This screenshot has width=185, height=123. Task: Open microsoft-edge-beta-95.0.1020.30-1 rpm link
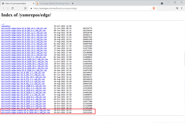click(25, 64)
